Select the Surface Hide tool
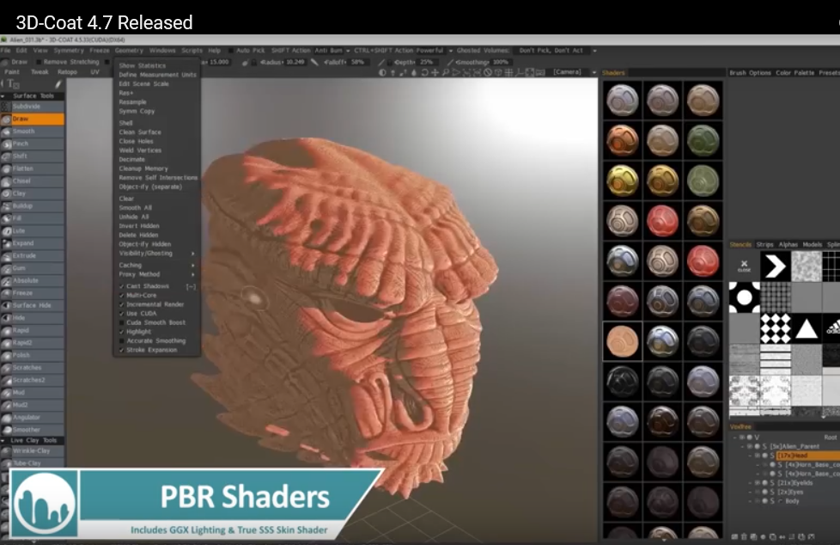Screen dimensions: 840x545 [x=33, y=305]
